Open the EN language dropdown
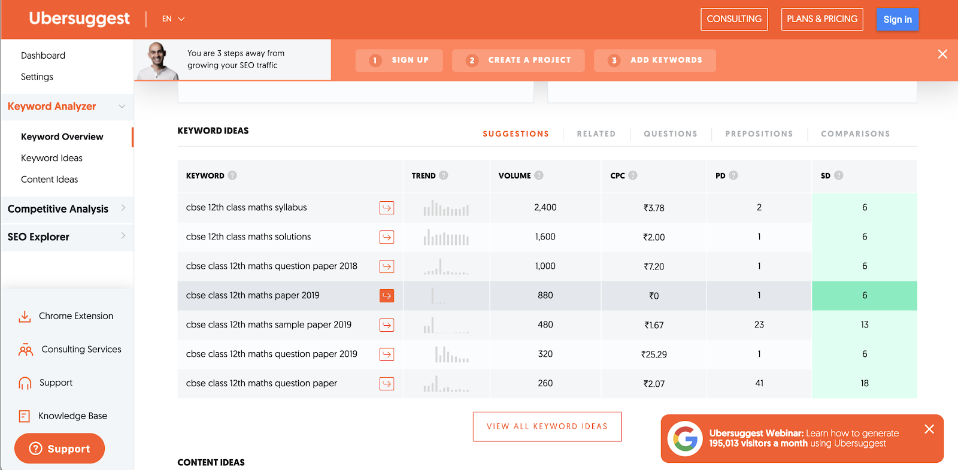958x470 pixels. pos(173,19)
